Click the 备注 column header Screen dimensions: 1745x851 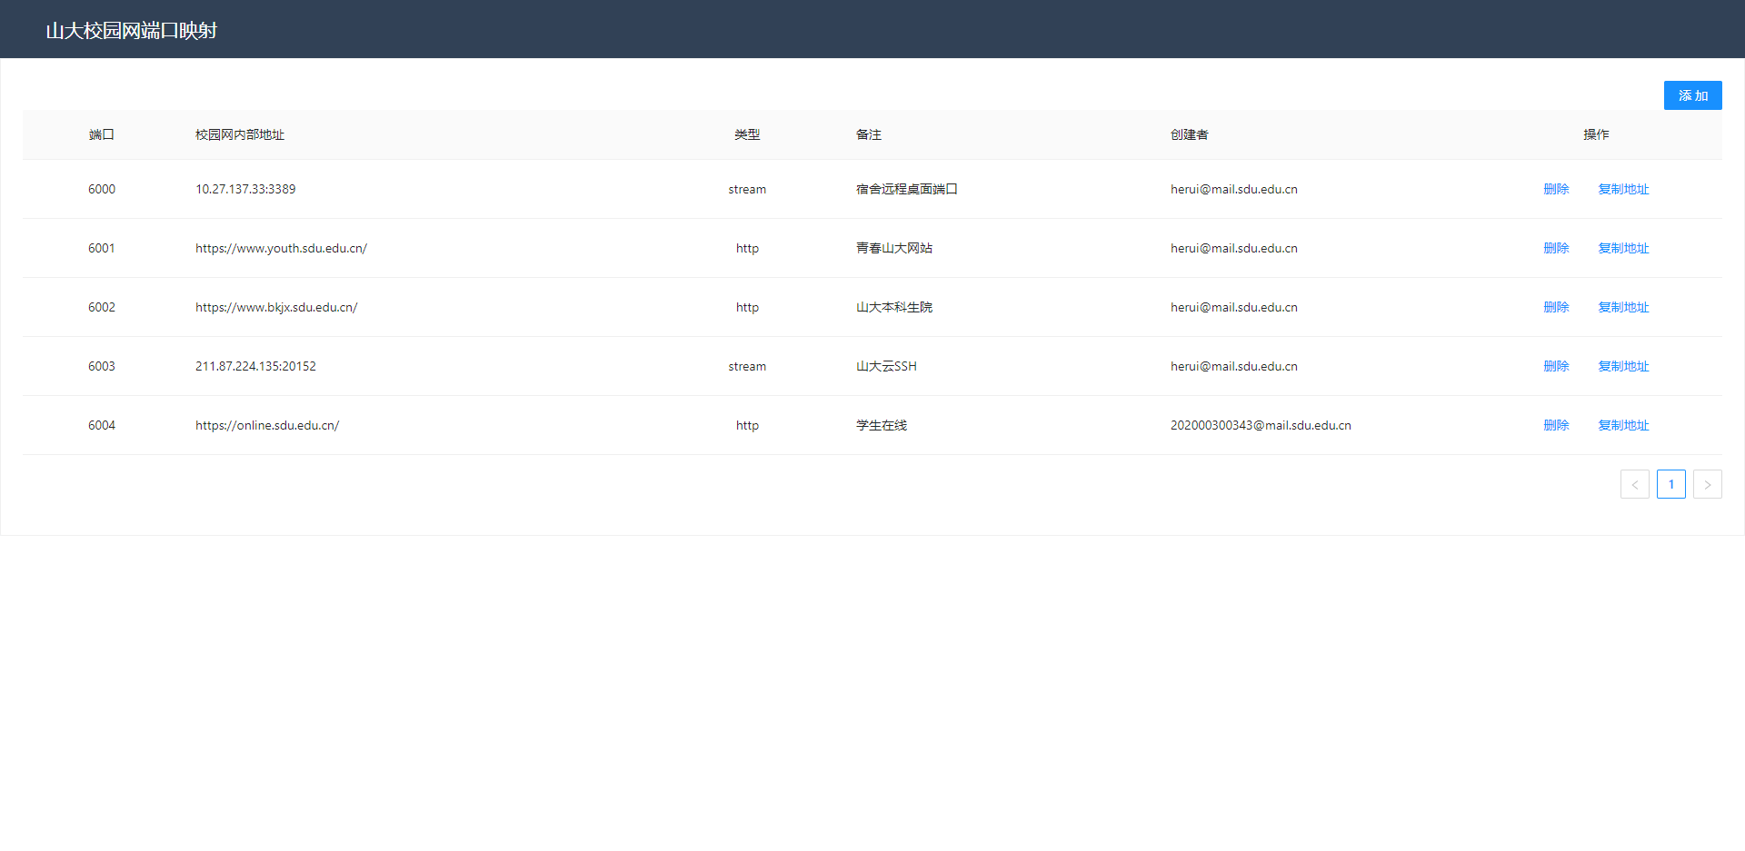869,134
